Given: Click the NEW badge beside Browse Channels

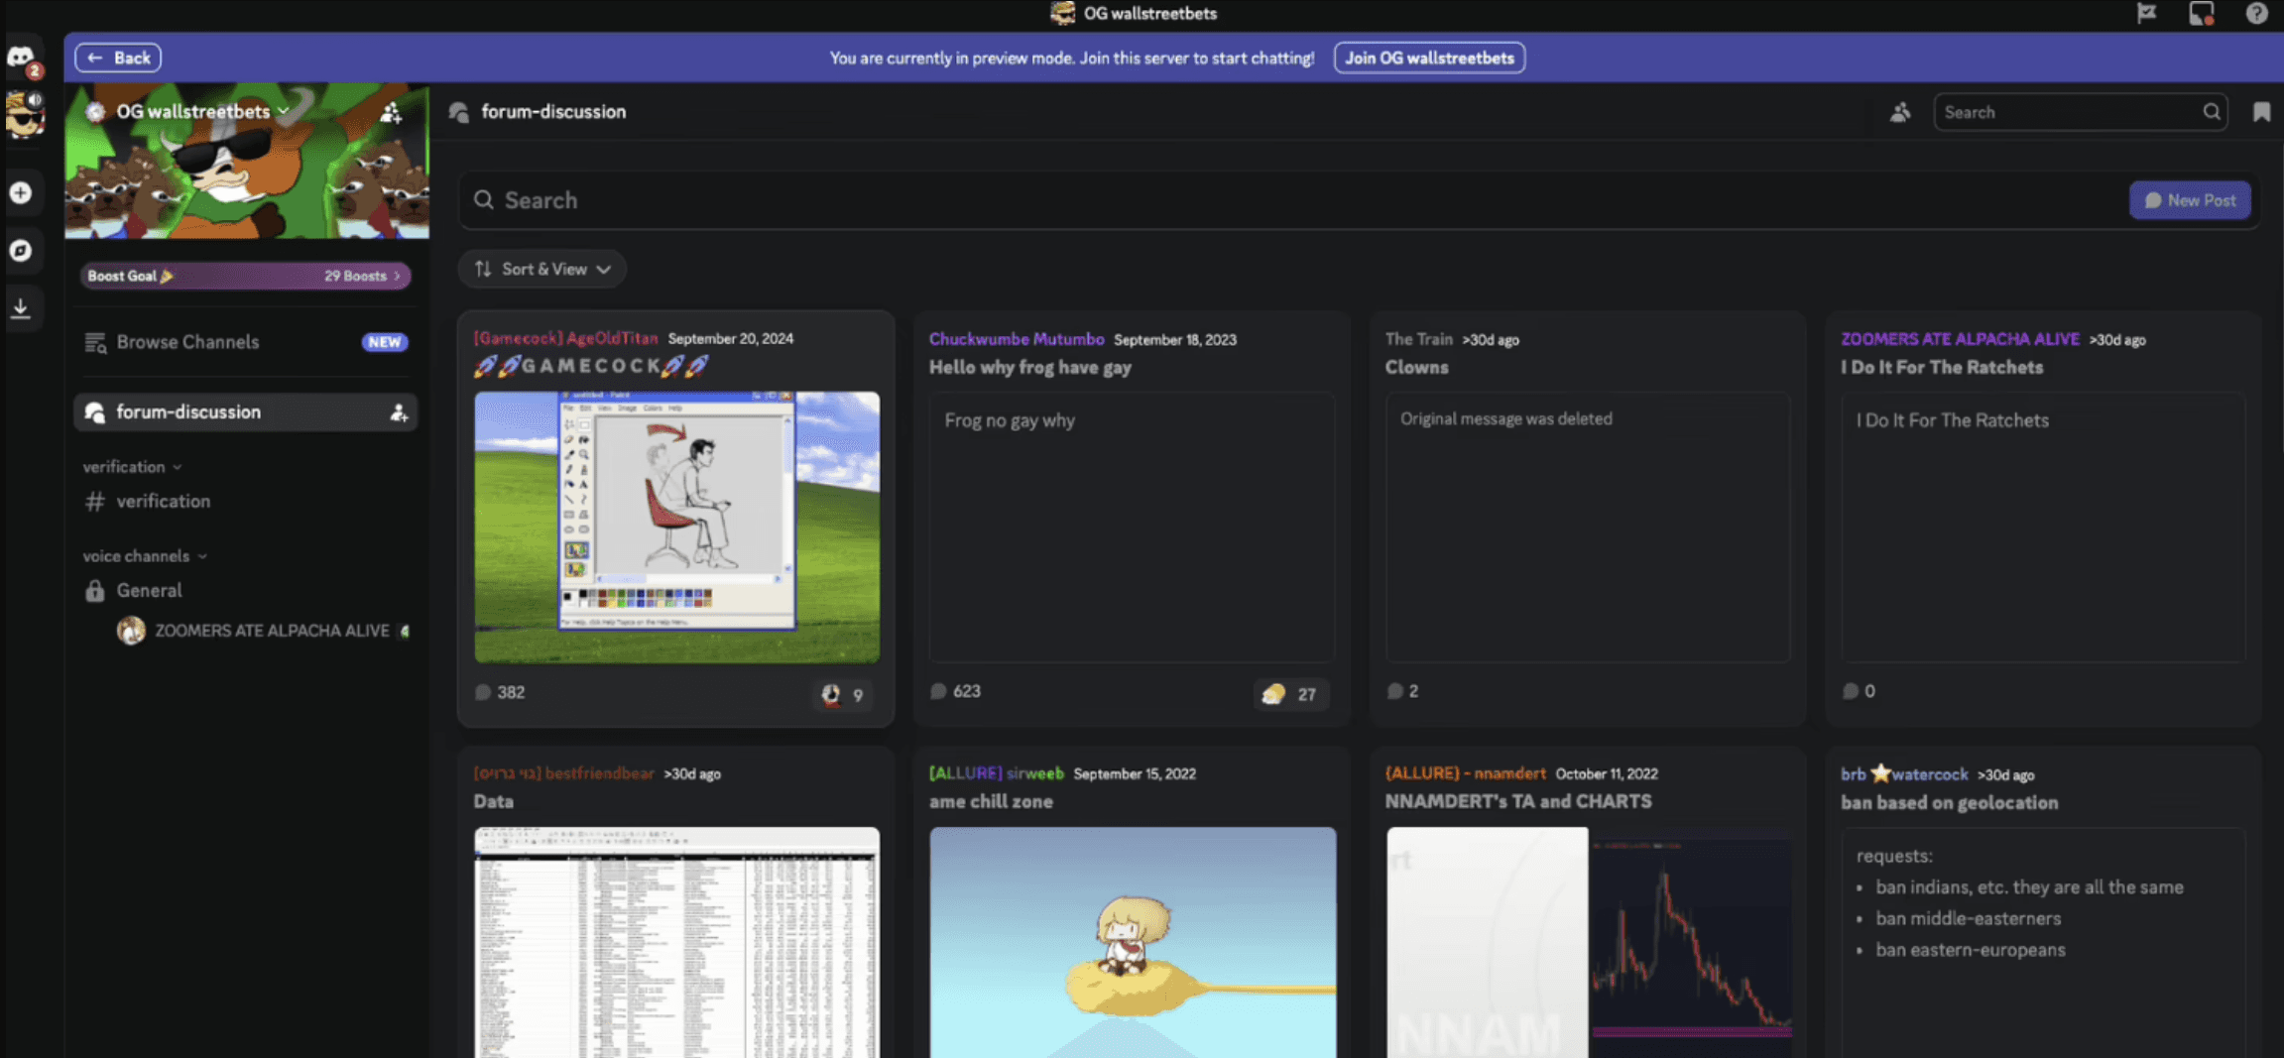Looking at the screenshot, I should pos(385,342).
